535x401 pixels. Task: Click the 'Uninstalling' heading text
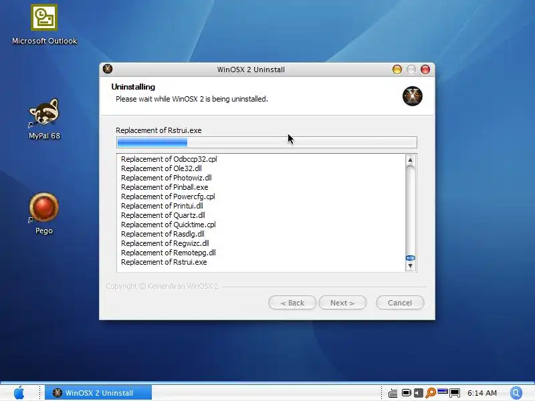pyautogui.click(x=133, y=87)
